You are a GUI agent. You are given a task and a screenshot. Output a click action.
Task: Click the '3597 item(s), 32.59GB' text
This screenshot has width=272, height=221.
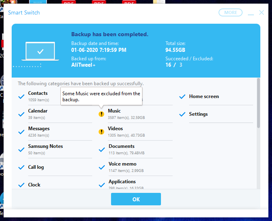[126, 118]
